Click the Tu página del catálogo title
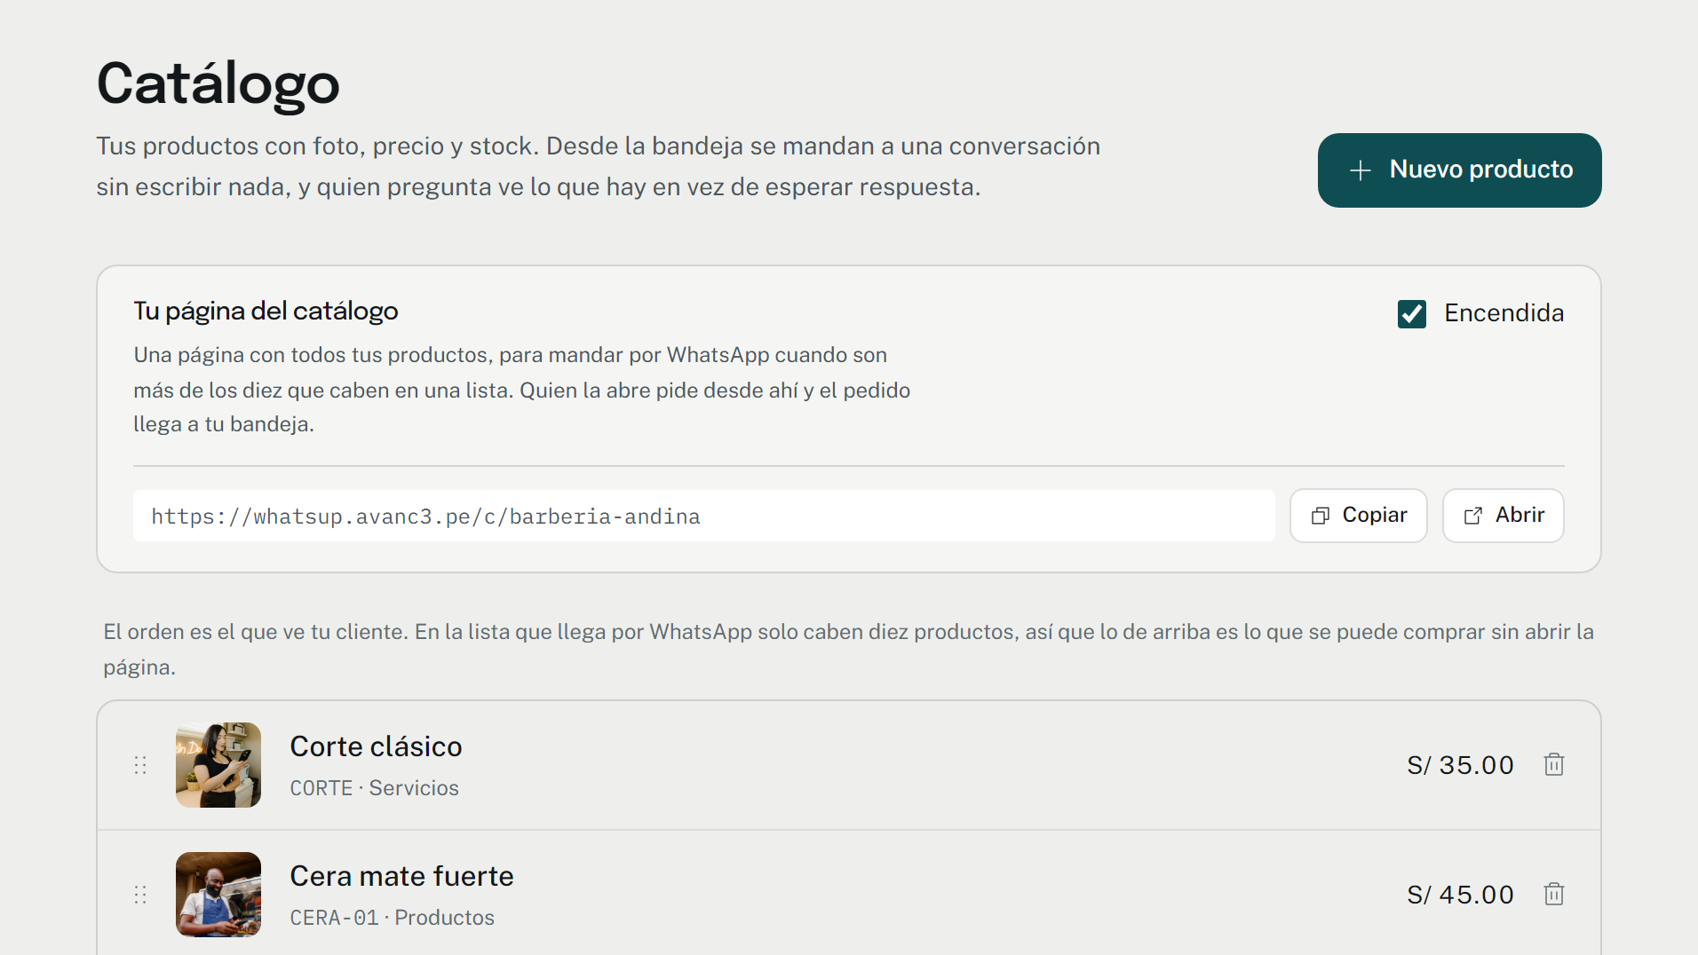This screenshot has height=955, width=1698. (266, 311)
